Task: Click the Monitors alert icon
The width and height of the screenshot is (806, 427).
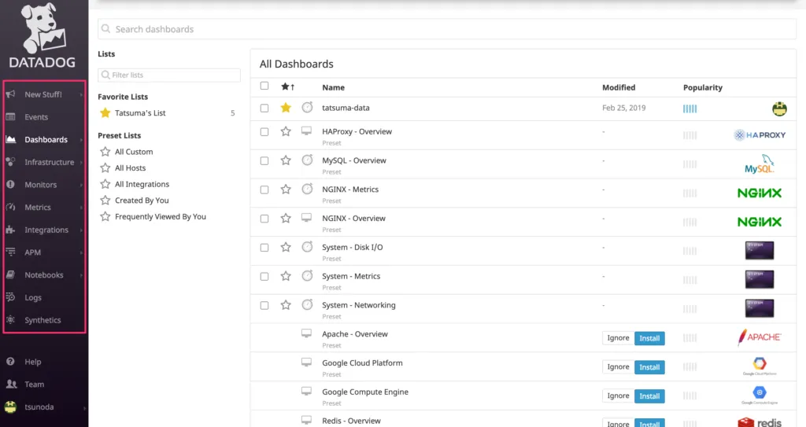Action: (x=10, y=185)
